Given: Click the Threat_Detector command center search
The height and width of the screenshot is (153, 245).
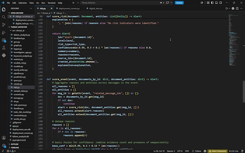Looking at the screenshot, I should coord(120,3).
